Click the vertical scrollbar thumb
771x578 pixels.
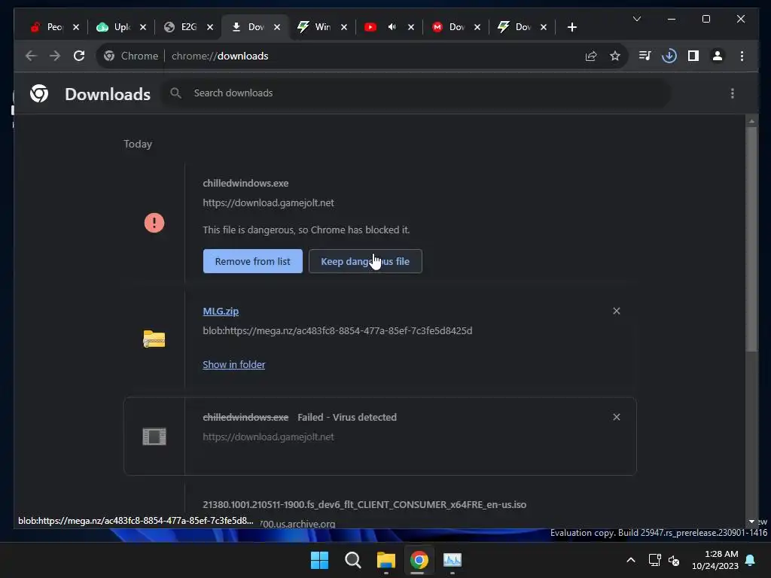751,239
